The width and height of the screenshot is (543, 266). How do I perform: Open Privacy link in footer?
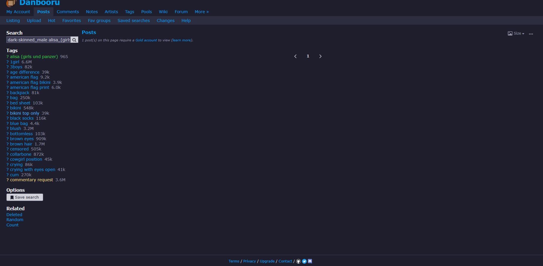click(x=250, y=261)
